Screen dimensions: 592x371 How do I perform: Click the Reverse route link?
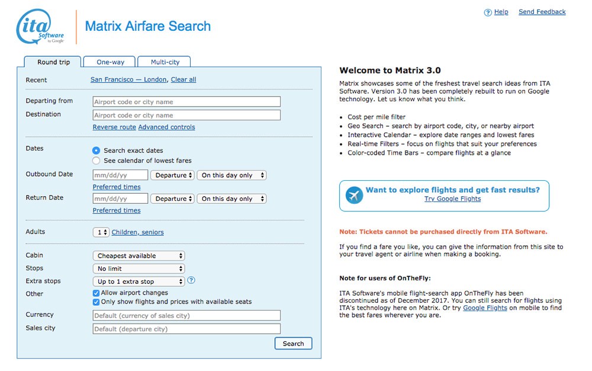[114, 127]
